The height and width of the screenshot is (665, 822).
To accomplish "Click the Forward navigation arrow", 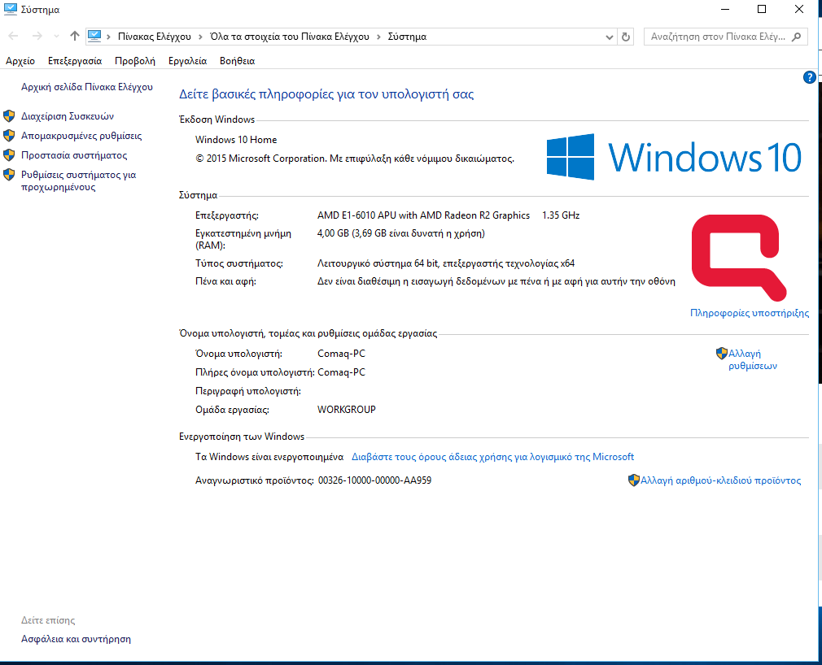I will tap(37, 36).
